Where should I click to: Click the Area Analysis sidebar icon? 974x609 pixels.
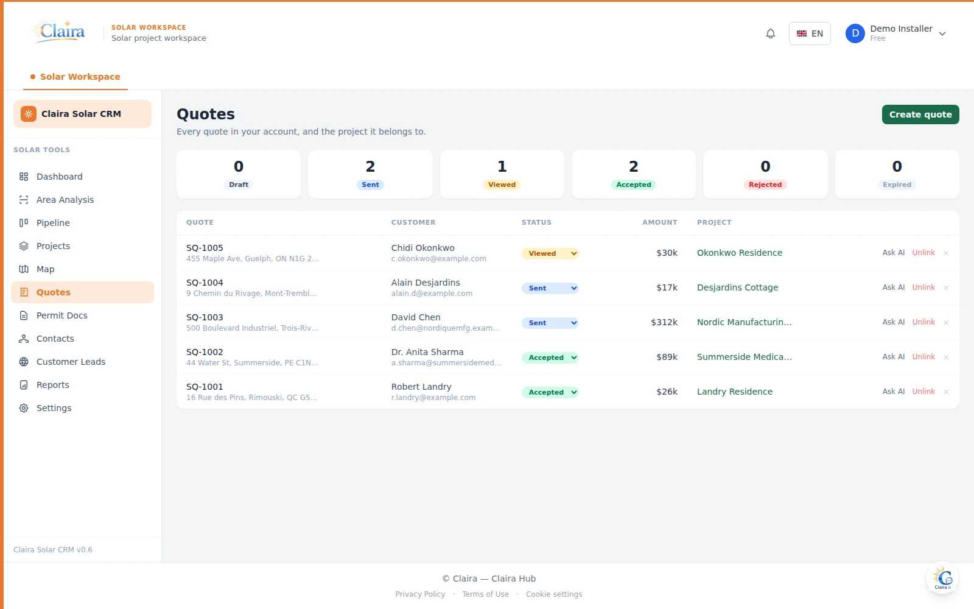24,200
